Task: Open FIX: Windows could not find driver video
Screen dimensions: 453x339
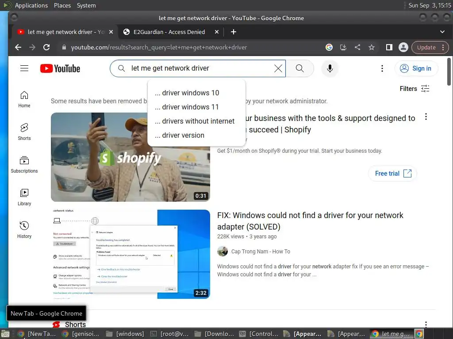Action: click(x=310, y=221)
